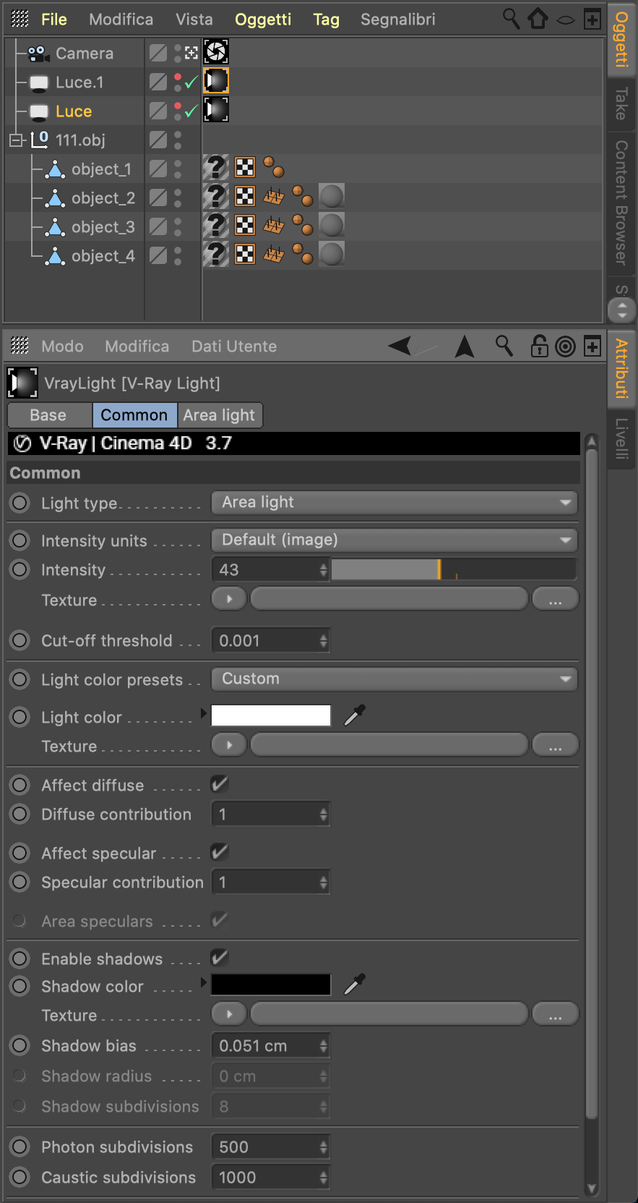Click the orange spheres tag on object_4
The image size is (638, 1203).
(x=303, y=254)
